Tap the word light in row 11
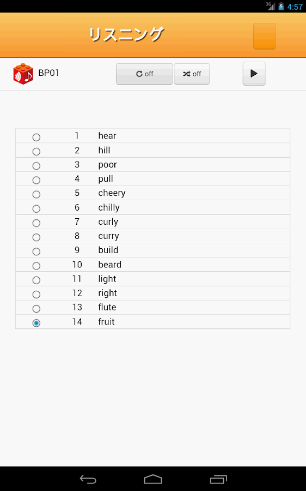 (x=107, y=279)
